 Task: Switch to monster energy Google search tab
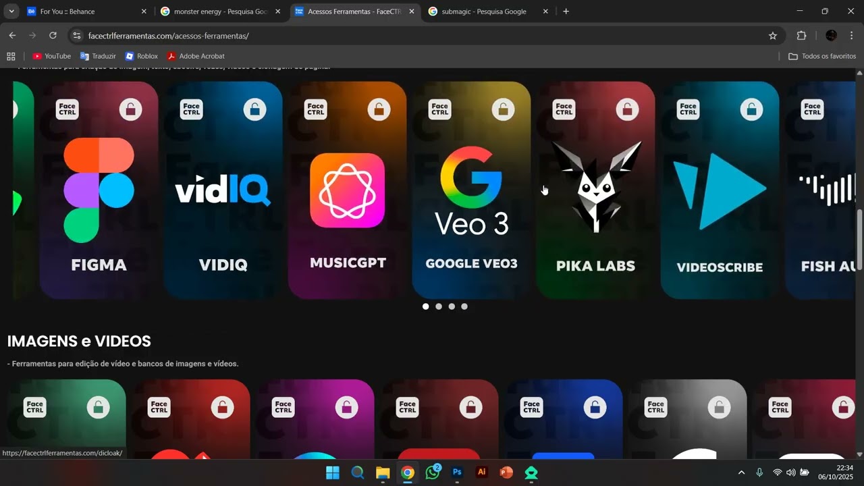click(x=221, y=11)
